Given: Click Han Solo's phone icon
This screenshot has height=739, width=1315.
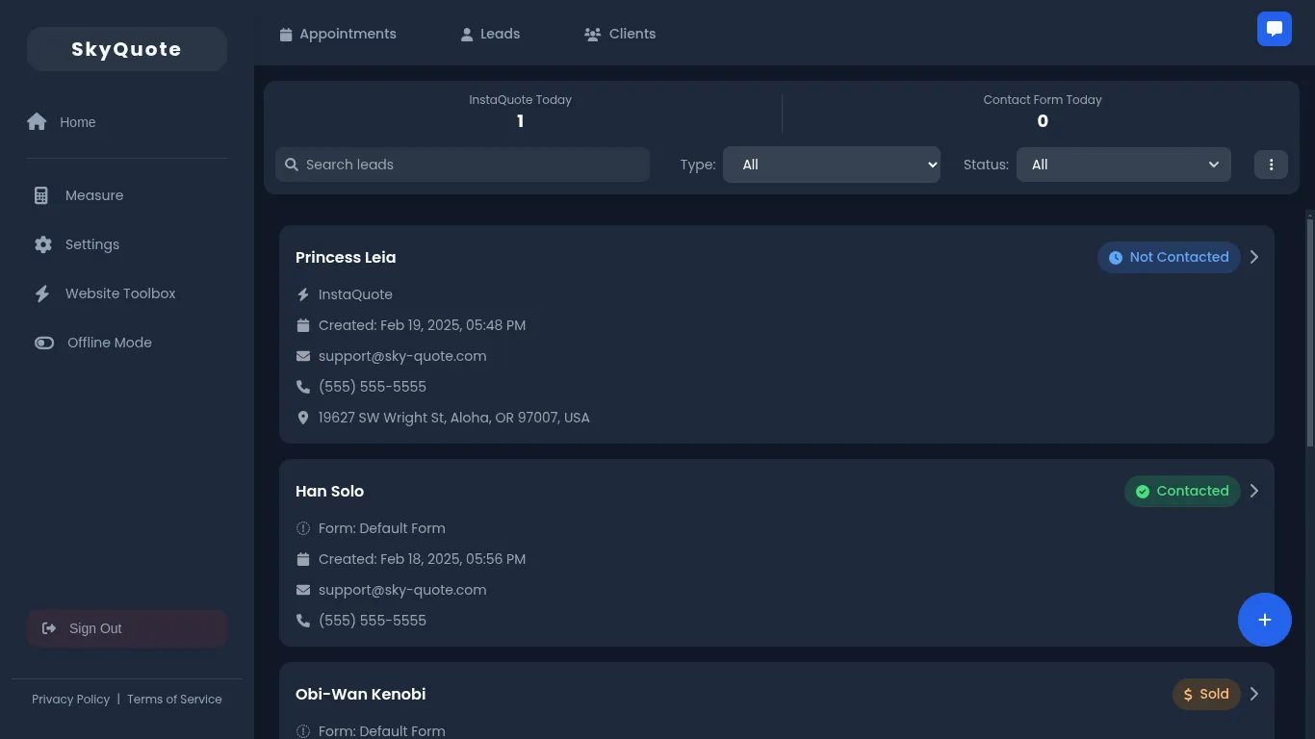Looking at the screenshot, I should point(303,621).
